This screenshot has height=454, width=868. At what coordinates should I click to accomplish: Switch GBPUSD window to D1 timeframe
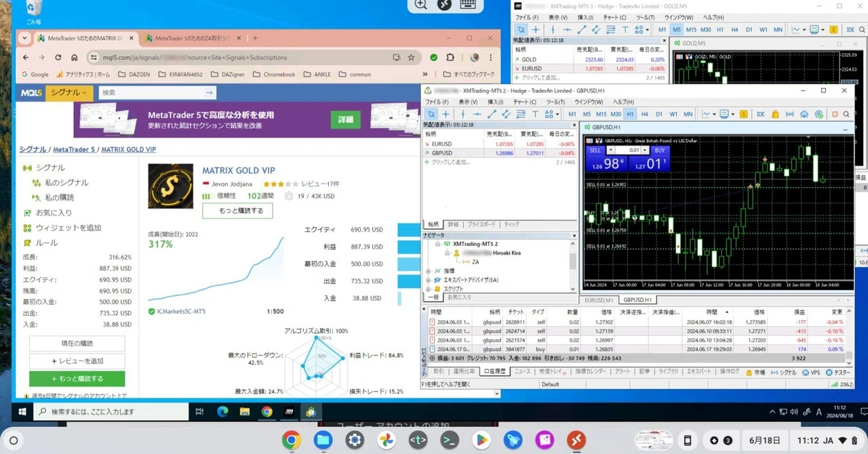(658, 114)
